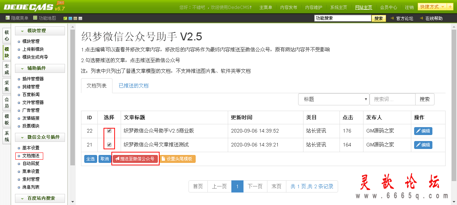The width and height of the screenshot is (457, 205).
Task: Open 投票模块 in sidebar
Action: click(31, 126)
